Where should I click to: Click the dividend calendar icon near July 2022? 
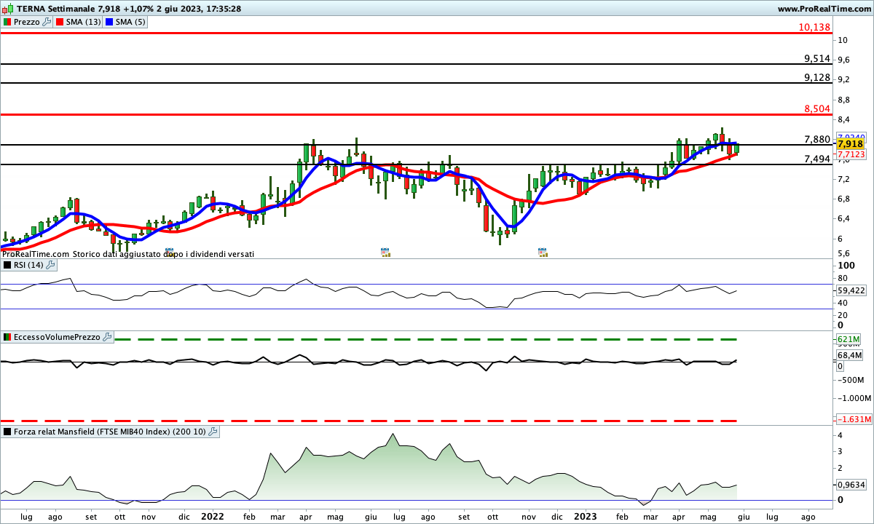click(x=386, y=253)
